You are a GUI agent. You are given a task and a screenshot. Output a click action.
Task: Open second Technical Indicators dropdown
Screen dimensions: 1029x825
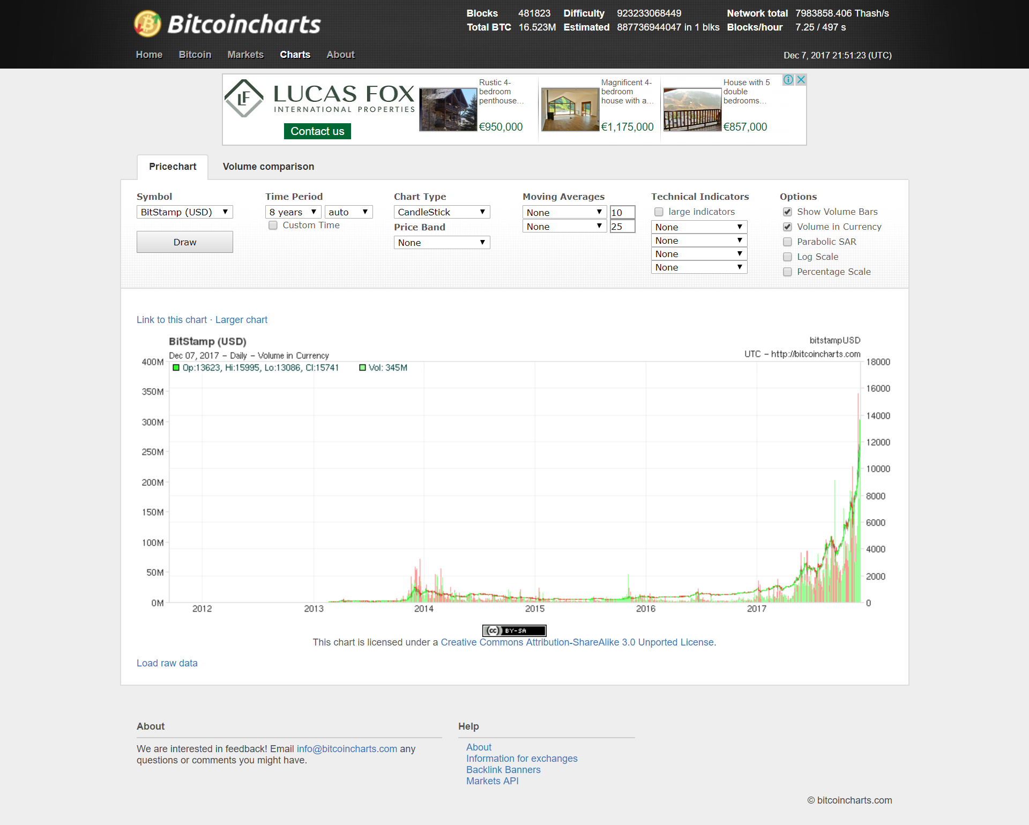point(699,241)
